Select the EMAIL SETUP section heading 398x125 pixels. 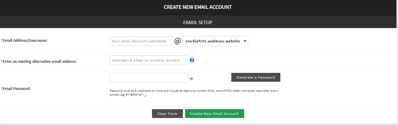[198, 23]
